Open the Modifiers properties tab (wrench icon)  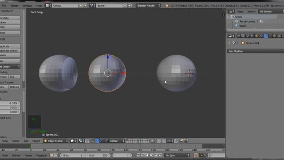tap(265, 36)
